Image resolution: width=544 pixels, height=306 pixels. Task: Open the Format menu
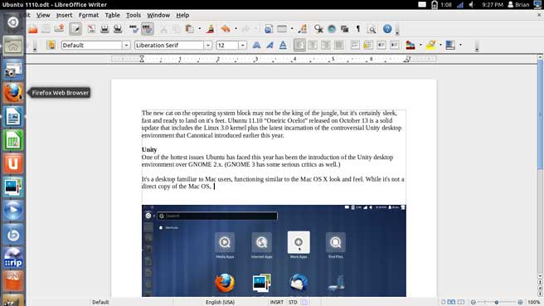click(x=89, y=15)
